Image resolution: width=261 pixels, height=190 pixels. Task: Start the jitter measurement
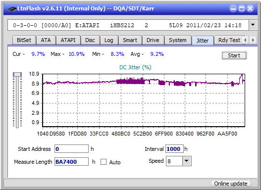tap(234, 55)
